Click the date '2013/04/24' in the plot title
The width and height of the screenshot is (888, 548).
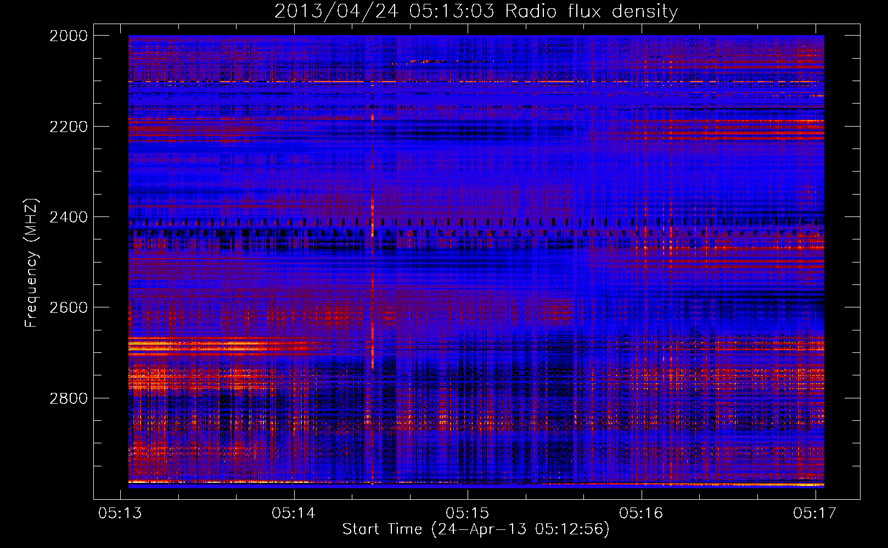click(x=336, y=12)
